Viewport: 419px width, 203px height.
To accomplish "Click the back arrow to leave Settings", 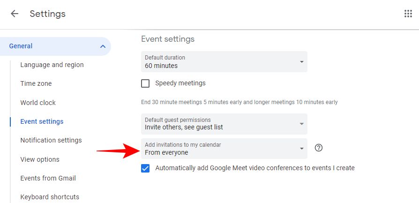I will click(15, 14).
